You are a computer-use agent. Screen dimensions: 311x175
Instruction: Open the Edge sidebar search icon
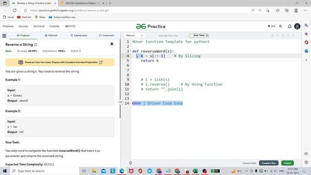[306, 25]
